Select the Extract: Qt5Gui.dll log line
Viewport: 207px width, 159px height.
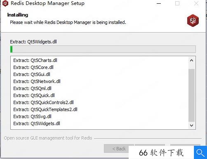(x=32, y=74)
